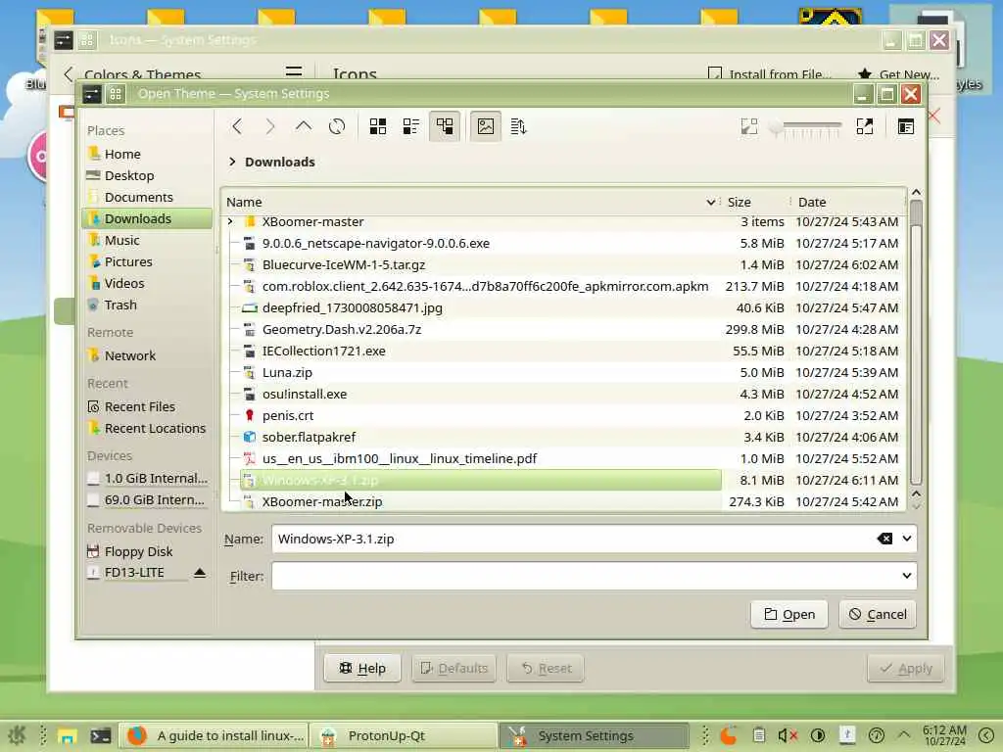Switch to Icons view mode

click(x=378, y=126)
